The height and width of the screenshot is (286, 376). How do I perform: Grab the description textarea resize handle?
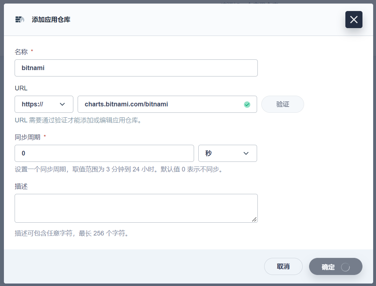pyautogui.click(x=255, y=219)
